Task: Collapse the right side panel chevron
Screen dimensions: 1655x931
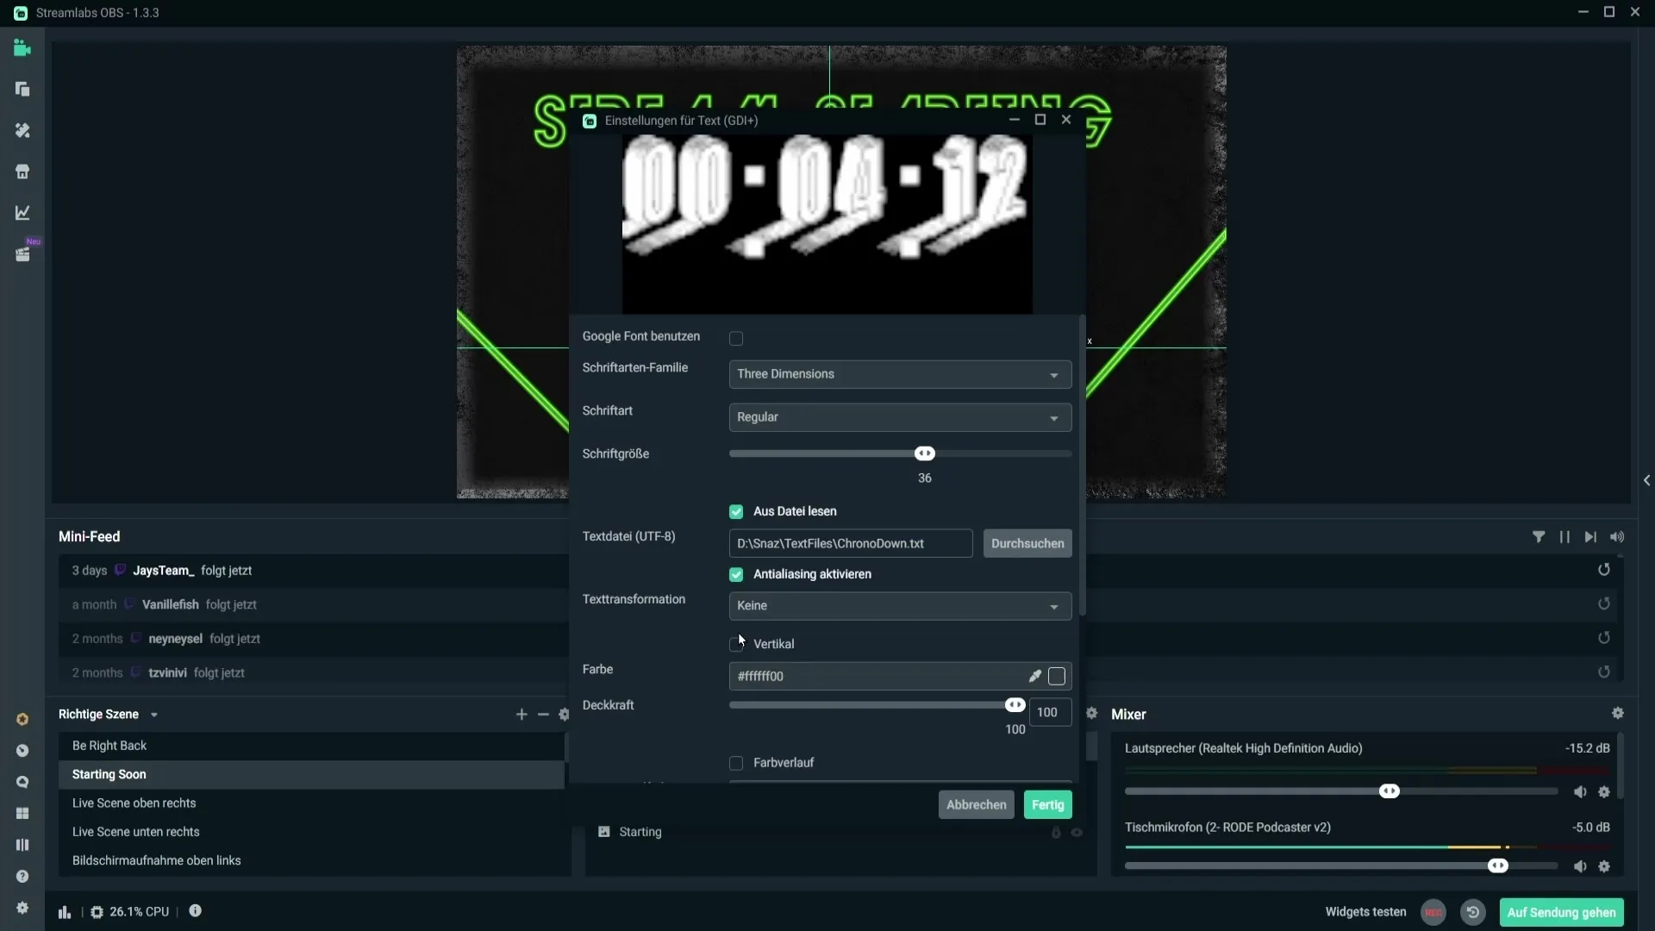Action: tap(1646, 481)
